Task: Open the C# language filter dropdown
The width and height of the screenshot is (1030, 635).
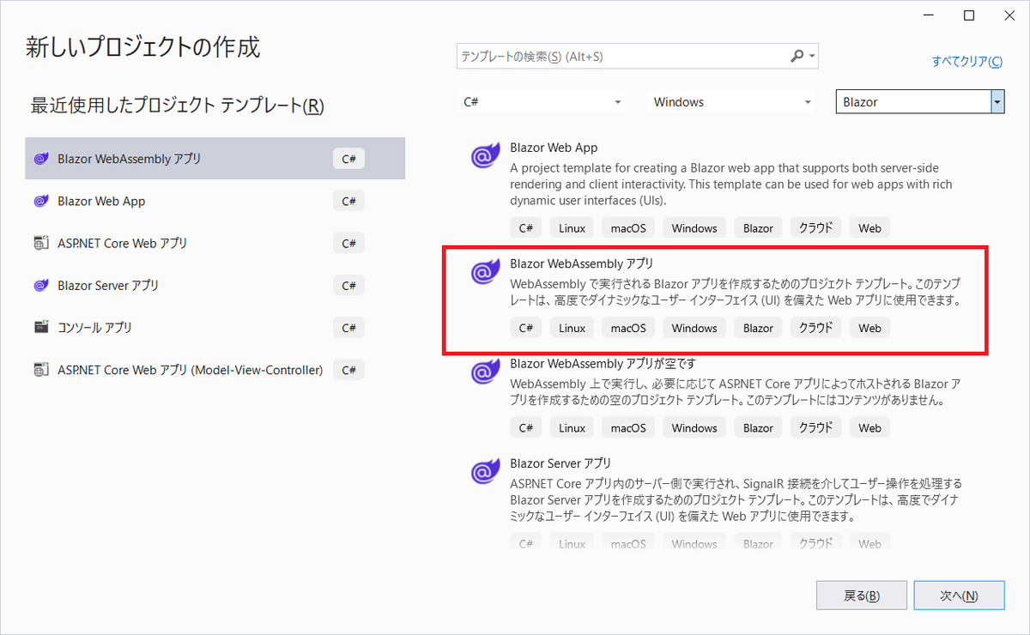Action: pos(542,101)
